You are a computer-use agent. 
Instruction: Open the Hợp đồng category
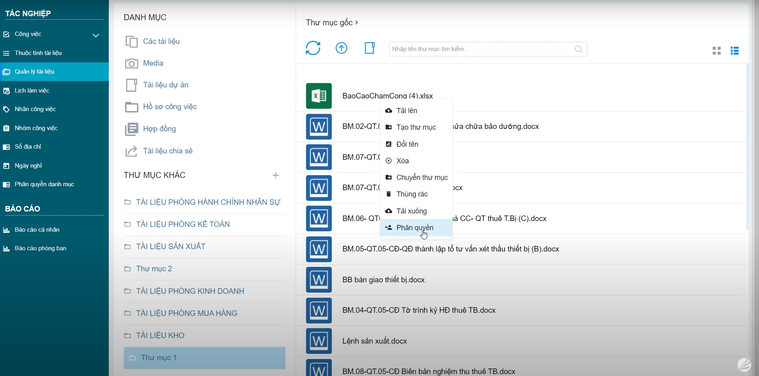coord(159,129)
